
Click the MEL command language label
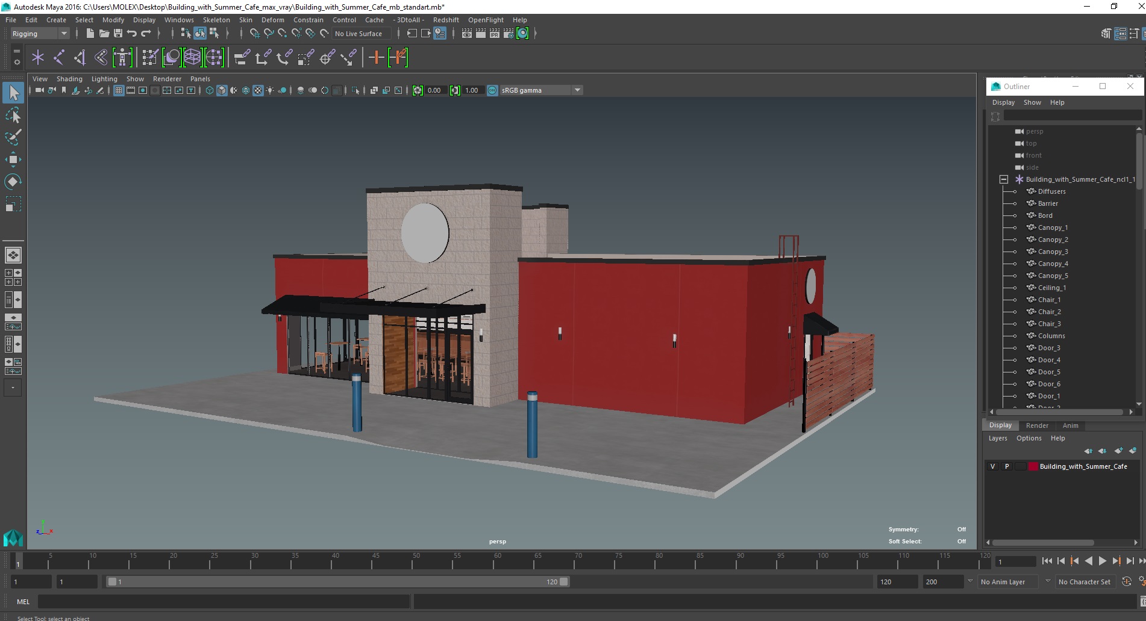[x=23, y=602]
